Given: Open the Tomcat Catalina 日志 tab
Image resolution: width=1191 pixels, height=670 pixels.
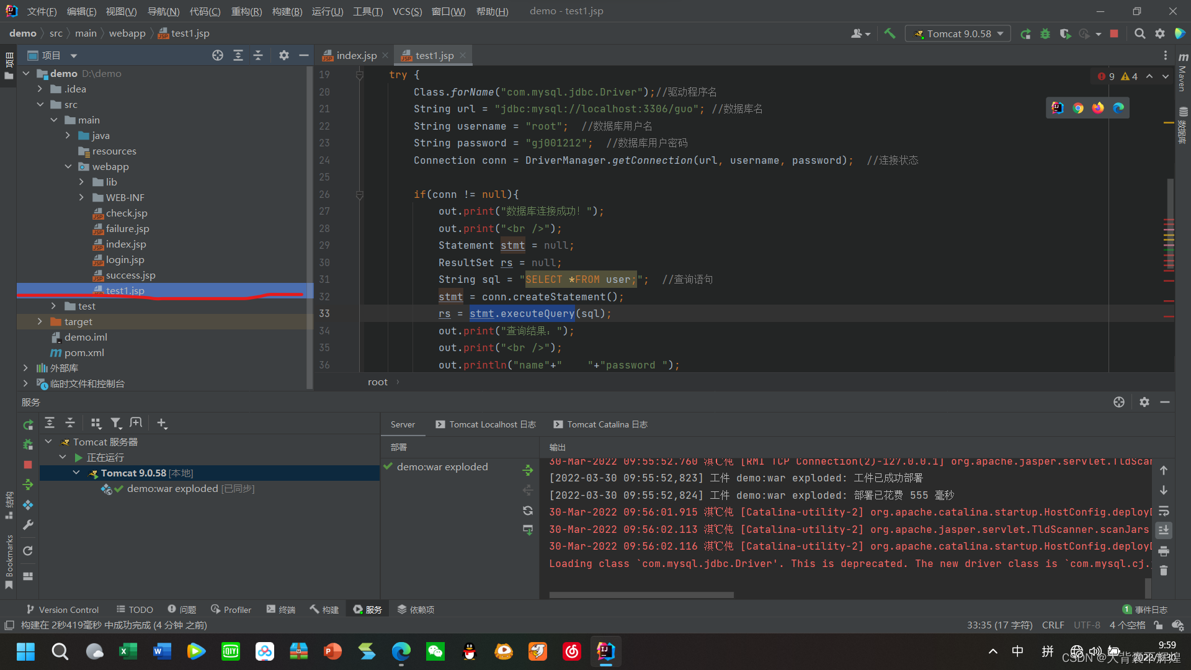Looking at the screenshot, I should pyautogui.click(x=600, y=424).
